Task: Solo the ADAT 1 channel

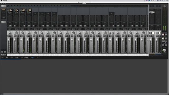Action: 59,36
